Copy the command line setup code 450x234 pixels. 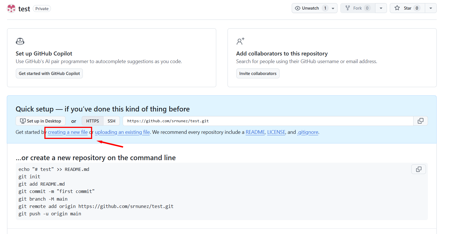(419, 169)
